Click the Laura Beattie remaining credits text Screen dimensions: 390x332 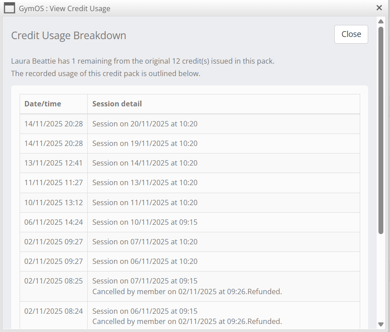coord(142,61)
